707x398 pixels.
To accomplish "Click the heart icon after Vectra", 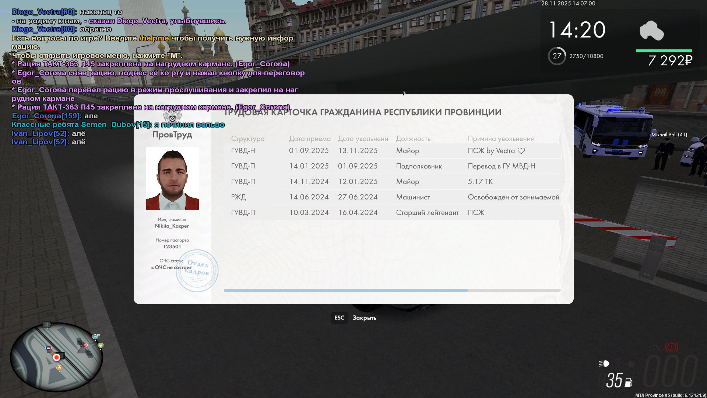I will pos(521,151).
